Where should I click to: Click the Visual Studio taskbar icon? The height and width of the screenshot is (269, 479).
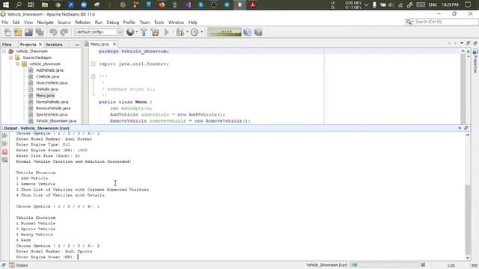pyautogui.click(x=188, y=4)
